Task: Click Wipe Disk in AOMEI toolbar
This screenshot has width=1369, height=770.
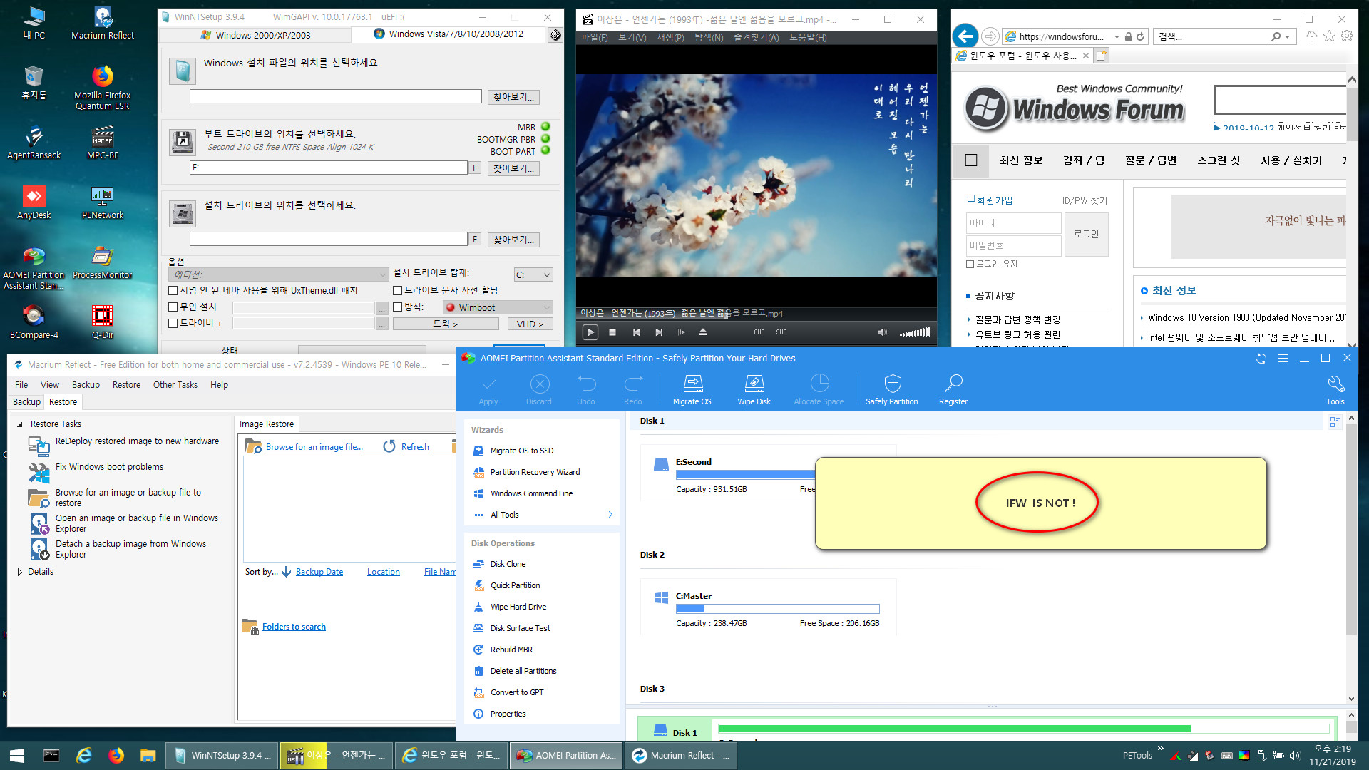Action: point(754,390)
